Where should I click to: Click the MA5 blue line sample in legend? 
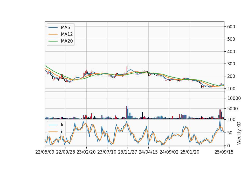coord(53,27)
